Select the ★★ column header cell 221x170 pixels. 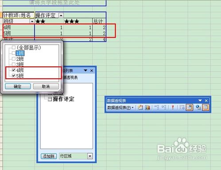pyautogui.click(x=49, y=21)
